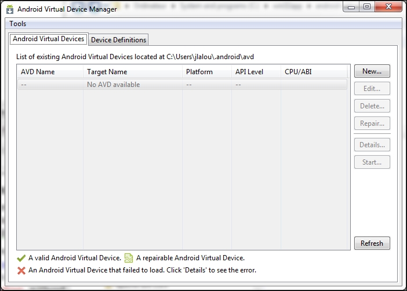
Task: Click the Delete... button
Action: point(372,106)
